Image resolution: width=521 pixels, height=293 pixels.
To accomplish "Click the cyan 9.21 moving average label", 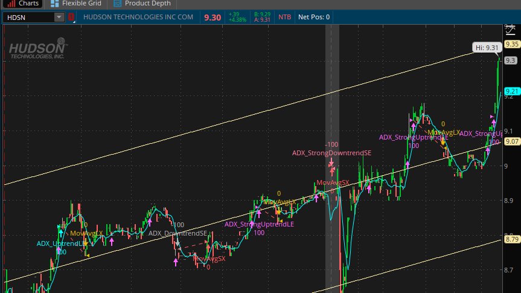I will tap(512, 91).
